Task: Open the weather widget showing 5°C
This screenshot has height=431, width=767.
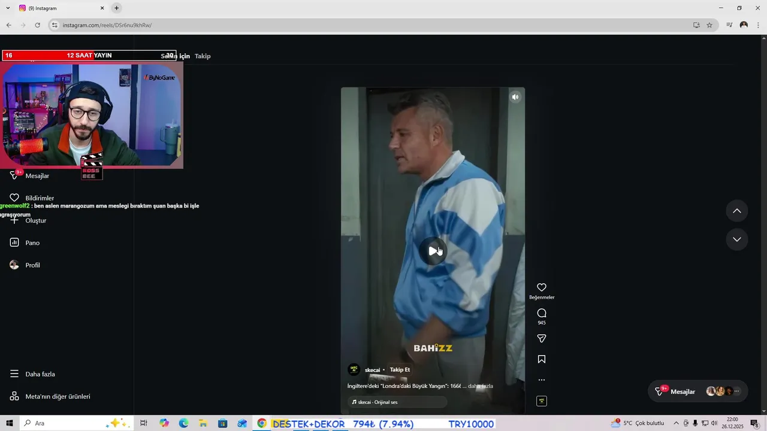Action: [638, 423]
